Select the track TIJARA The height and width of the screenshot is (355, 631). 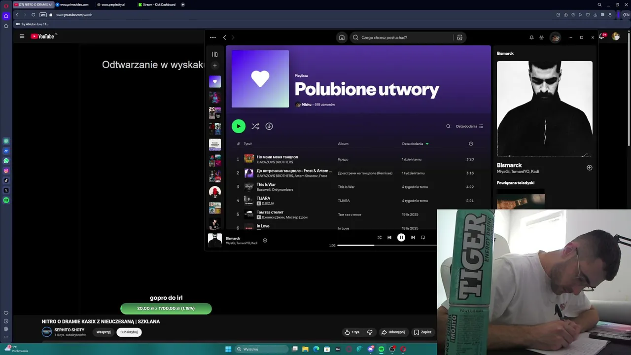(263, 198)
